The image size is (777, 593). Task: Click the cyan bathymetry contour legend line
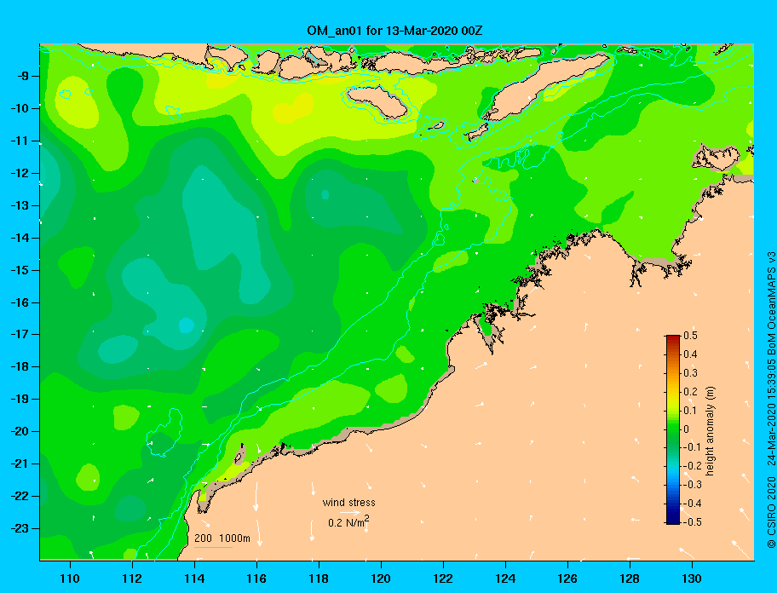point(213,547)
